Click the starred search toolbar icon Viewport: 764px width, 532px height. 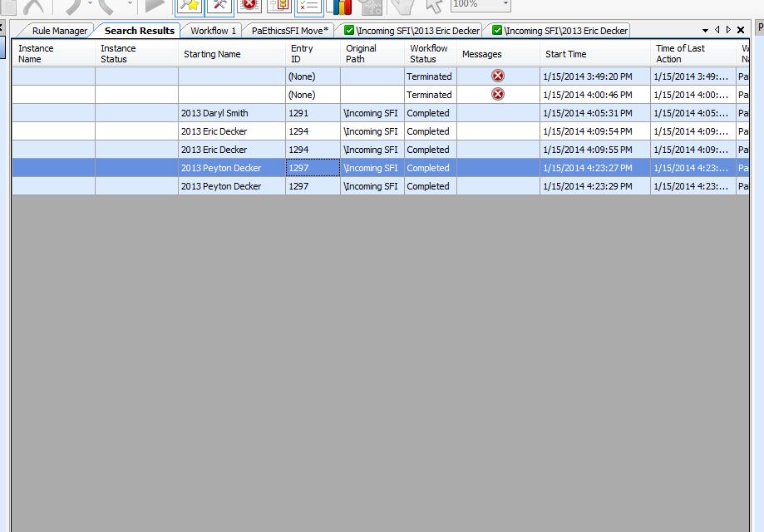click(189, 7)
